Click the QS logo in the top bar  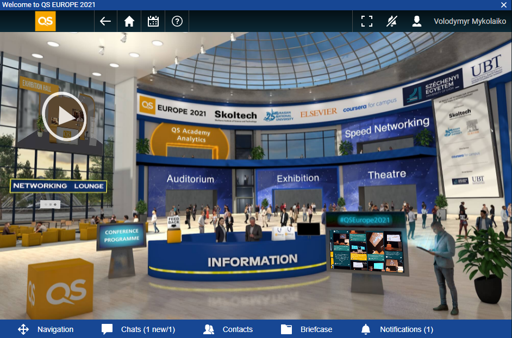pos(46,21)
